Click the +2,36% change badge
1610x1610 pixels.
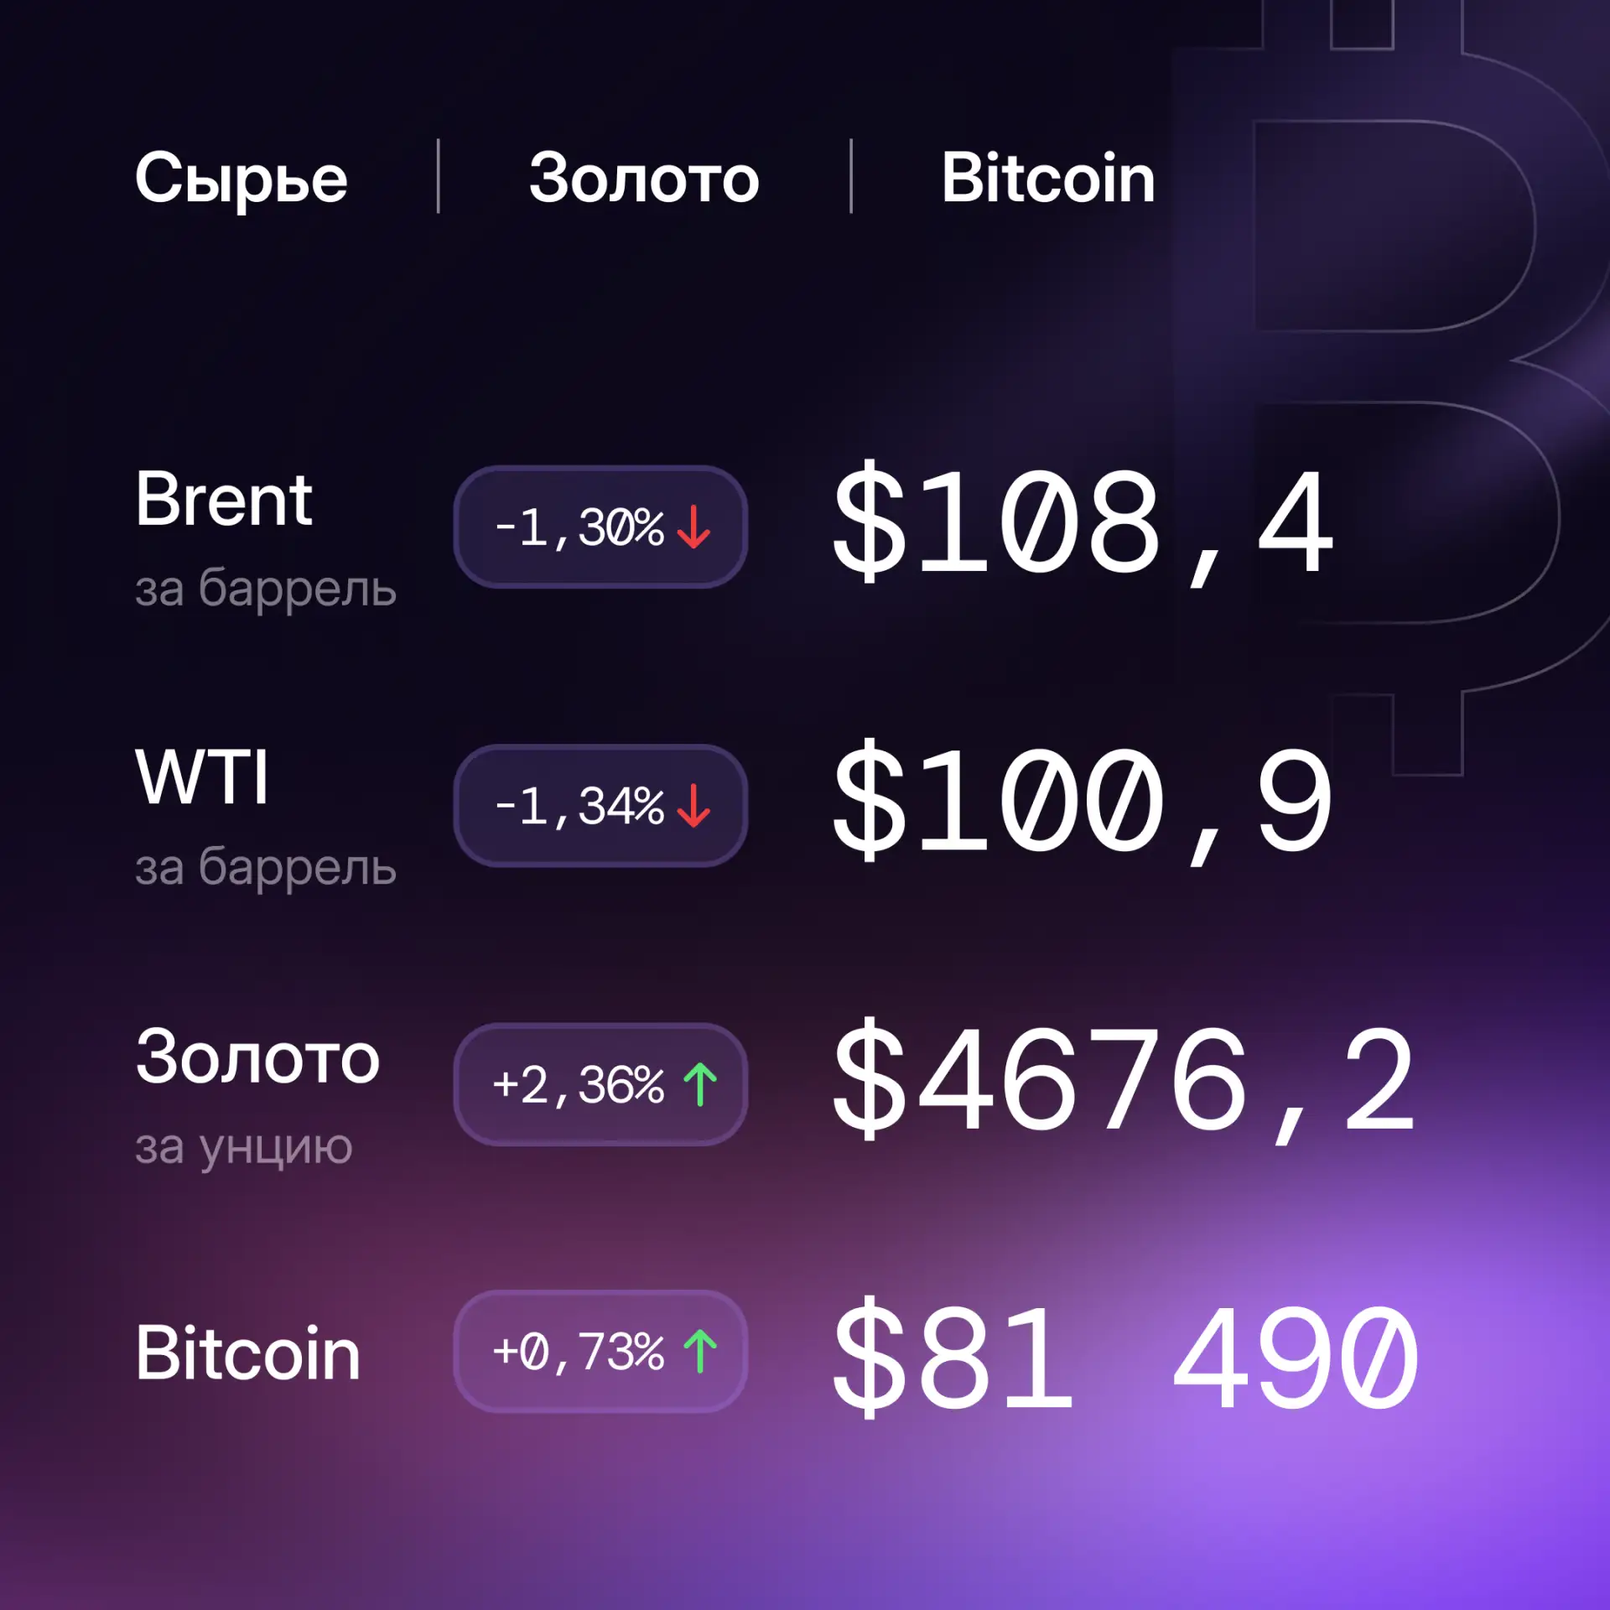pos(600,1084)
